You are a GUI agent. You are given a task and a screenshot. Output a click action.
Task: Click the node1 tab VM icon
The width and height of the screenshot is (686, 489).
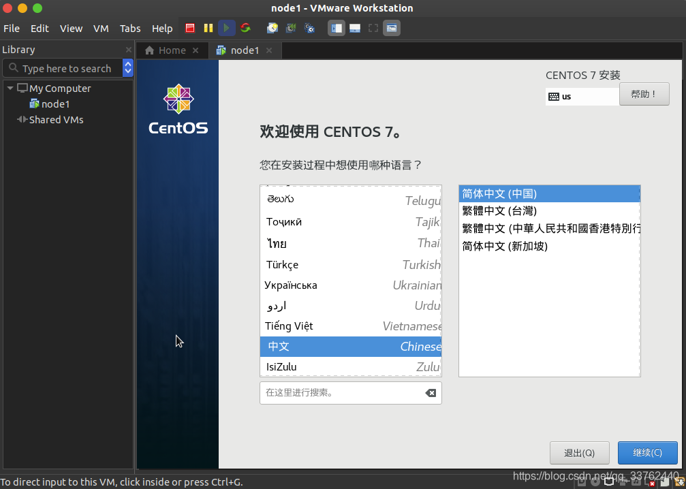click(x=221, y=50)
